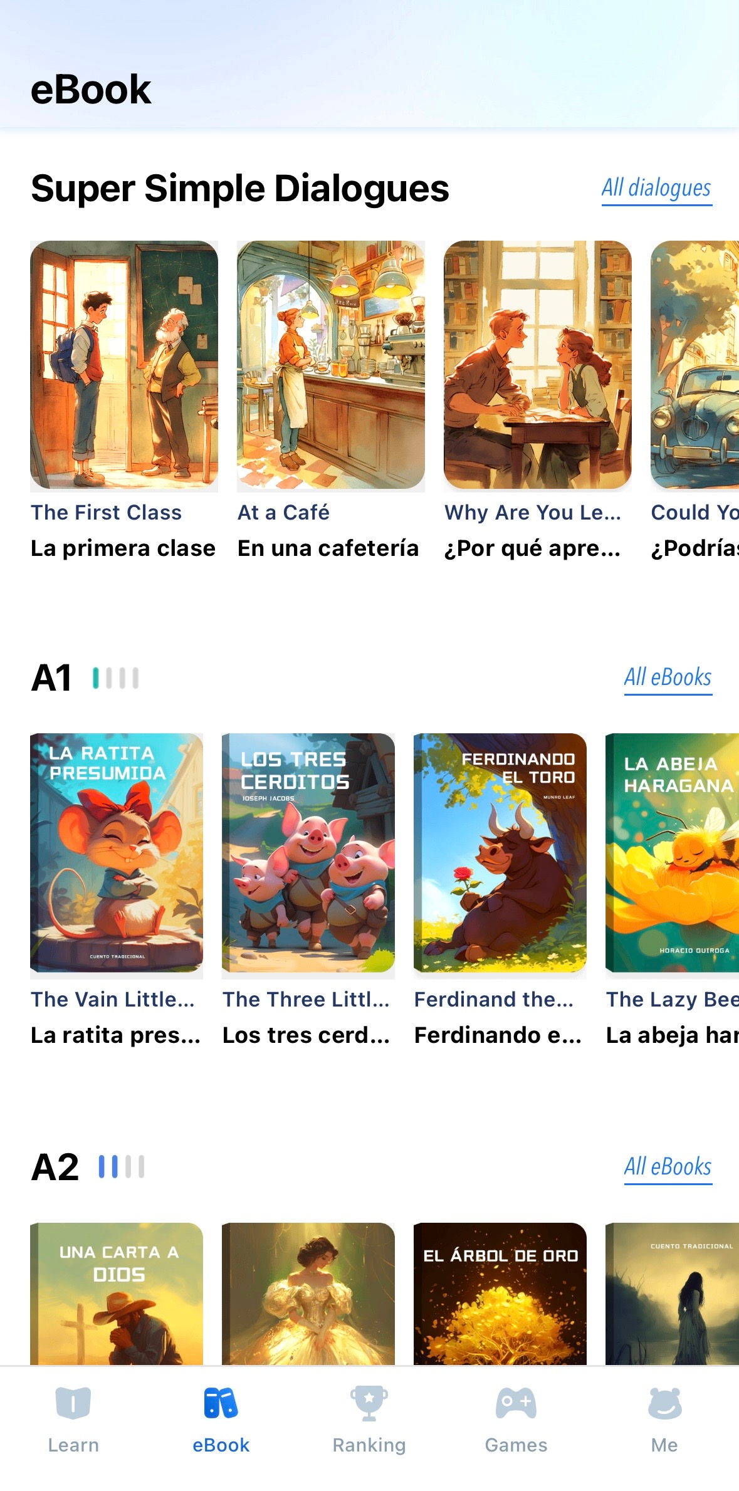
Task: Open the Ranking trophy icon
Action: (369, 1403)
